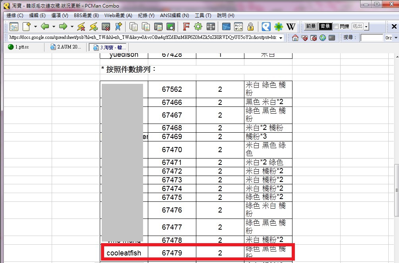
Task: Click the blue window background icon
Action: pos(226,27)
